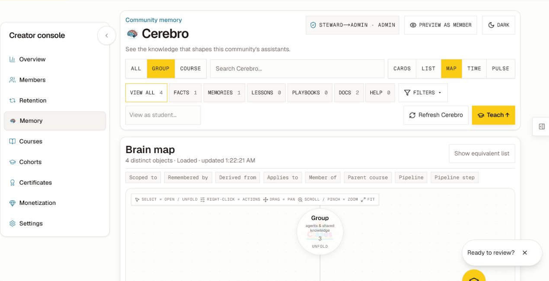Image resolution: width=549 pixels, height=281 pixels.
Task: Click the Brain map heading
Action: [150, 150]
